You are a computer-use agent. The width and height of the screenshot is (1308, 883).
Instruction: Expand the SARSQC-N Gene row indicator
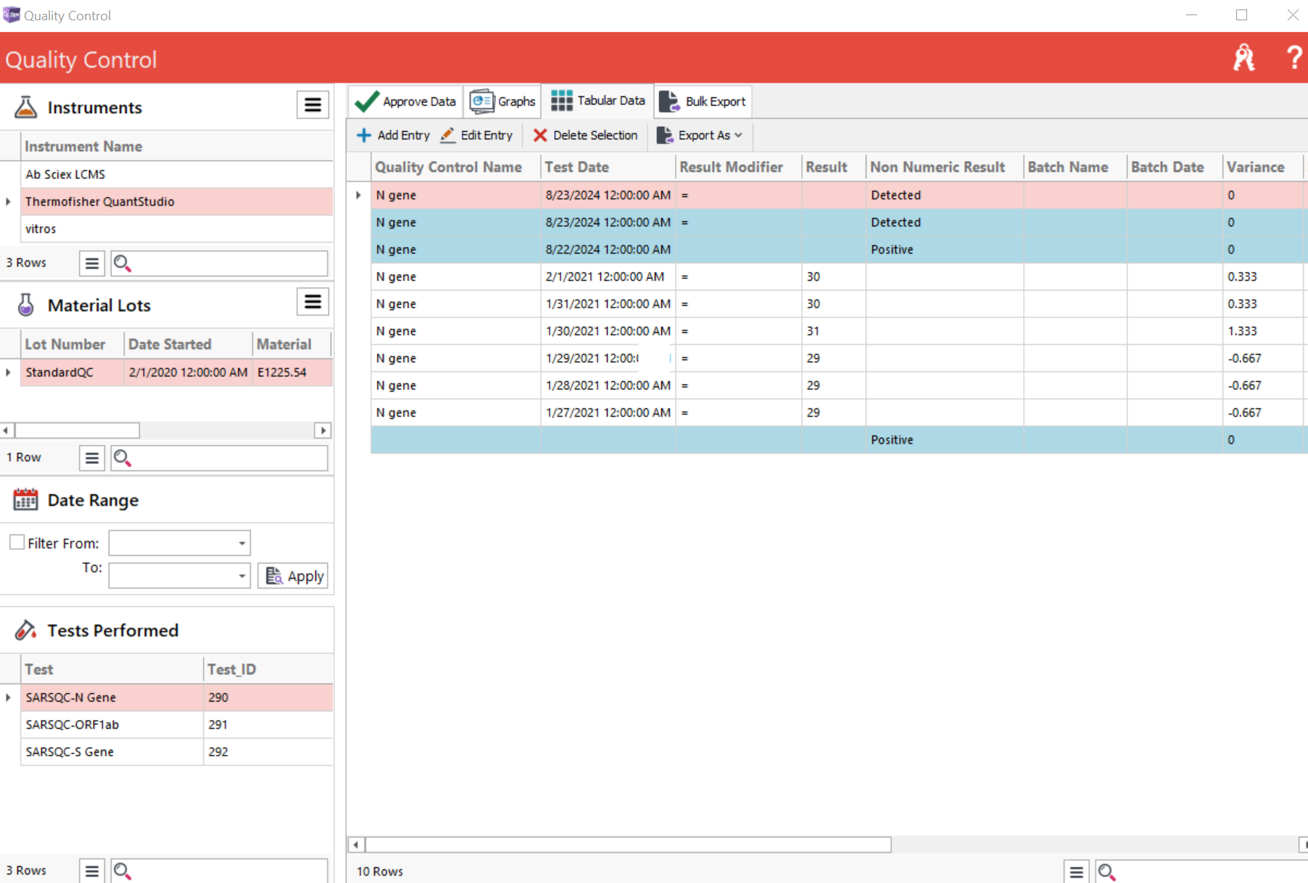click(9, 697)
